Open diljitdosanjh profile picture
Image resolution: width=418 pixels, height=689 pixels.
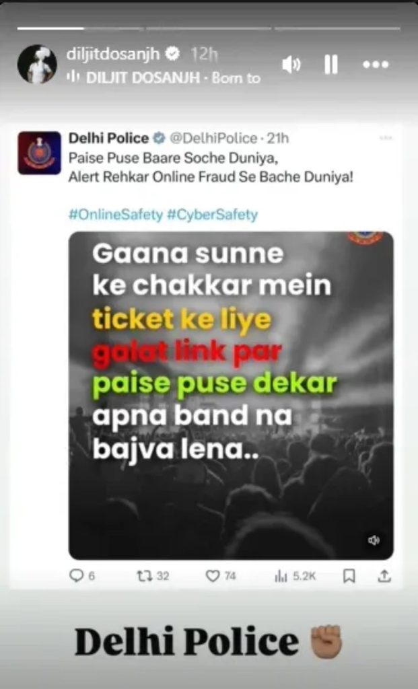point(37,64)
